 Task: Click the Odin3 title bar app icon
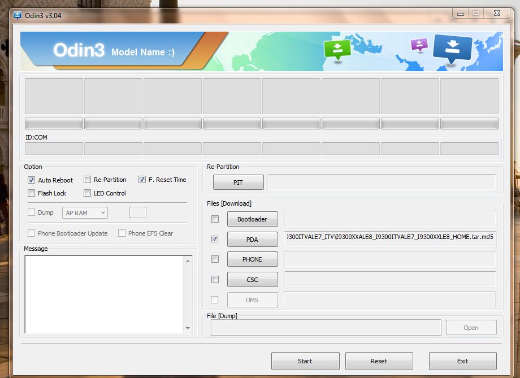pos(18,15)
